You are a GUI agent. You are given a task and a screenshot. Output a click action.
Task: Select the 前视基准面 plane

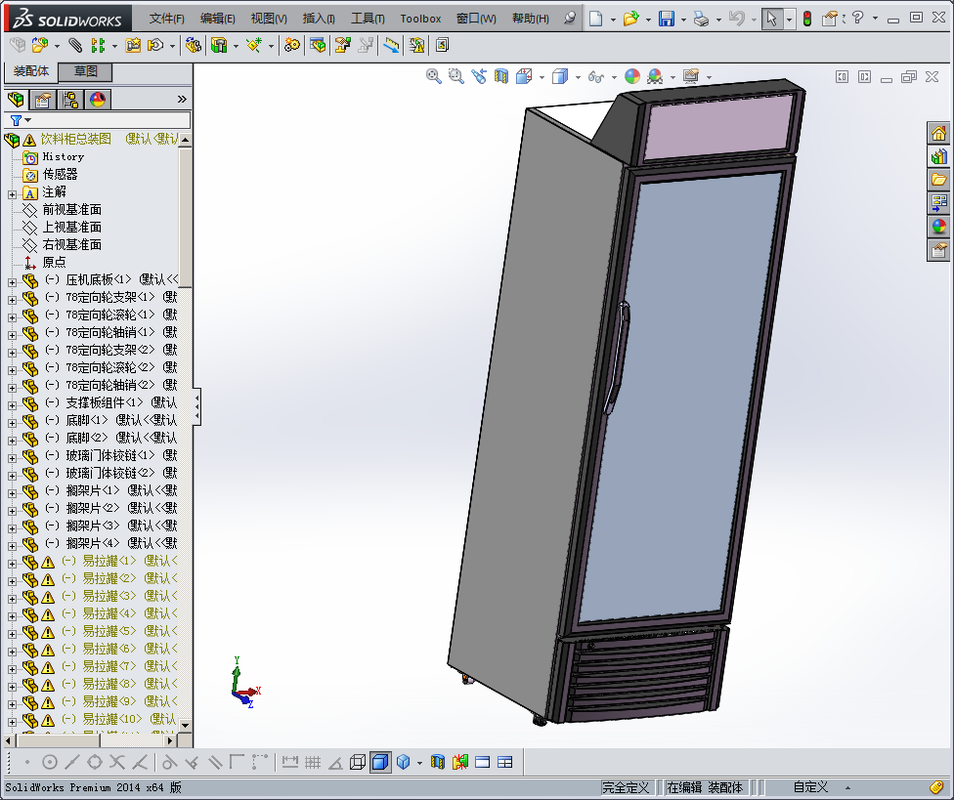[x=71, y=210]
